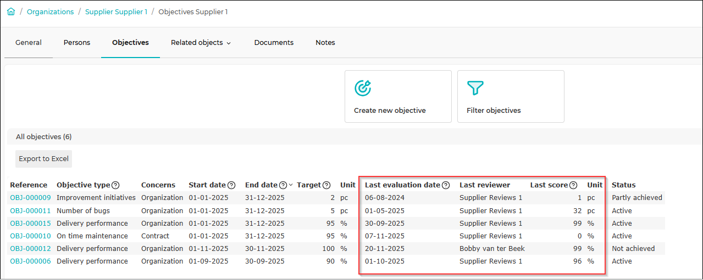The width and height of the screenshot is (703, 280).
Task: Open objective OBJ-000011
Action: [30, 211]
